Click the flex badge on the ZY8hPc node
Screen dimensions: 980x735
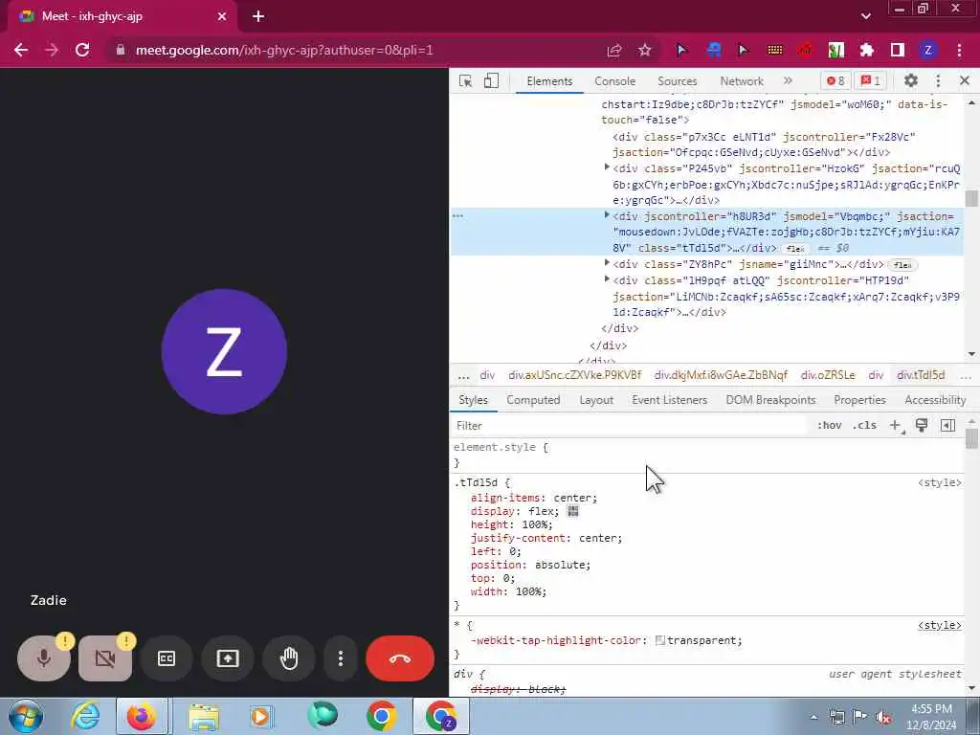[902, 265]
